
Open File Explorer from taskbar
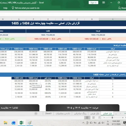coord(5,123)
